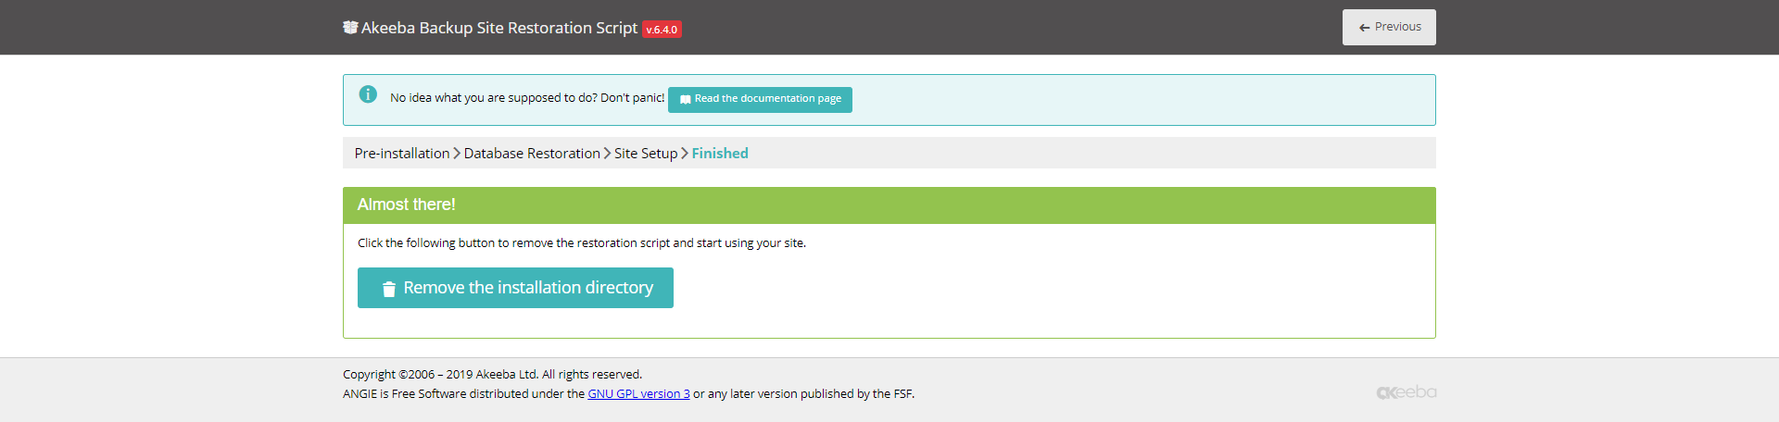Go to the Database Restoration step

tap(532, 154)
